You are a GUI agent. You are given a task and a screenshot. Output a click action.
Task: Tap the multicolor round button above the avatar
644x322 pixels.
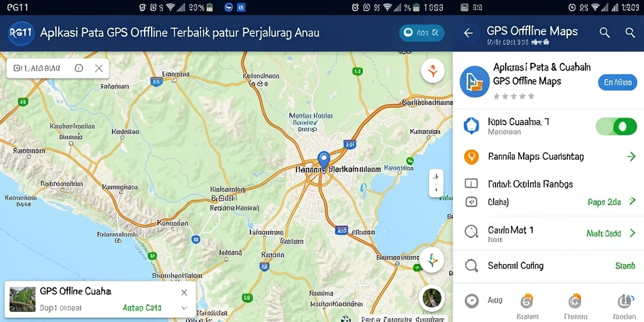click(x=431, y=260)
